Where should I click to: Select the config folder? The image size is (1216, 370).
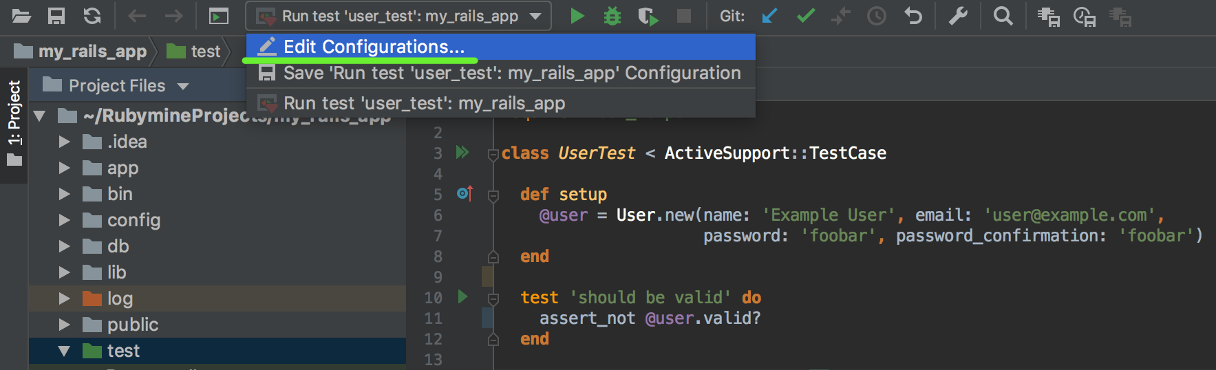tap(217, 220)
